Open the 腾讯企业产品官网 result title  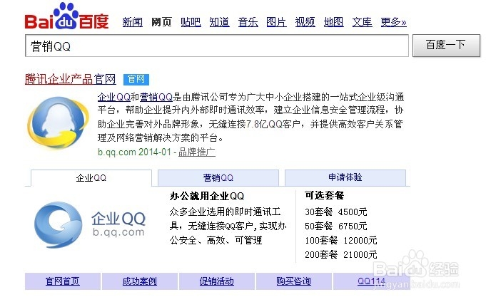tap(71, 79)
